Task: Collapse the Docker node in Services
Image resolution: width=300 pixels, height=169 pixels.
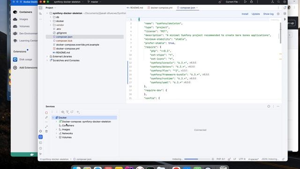Action: 53,118
